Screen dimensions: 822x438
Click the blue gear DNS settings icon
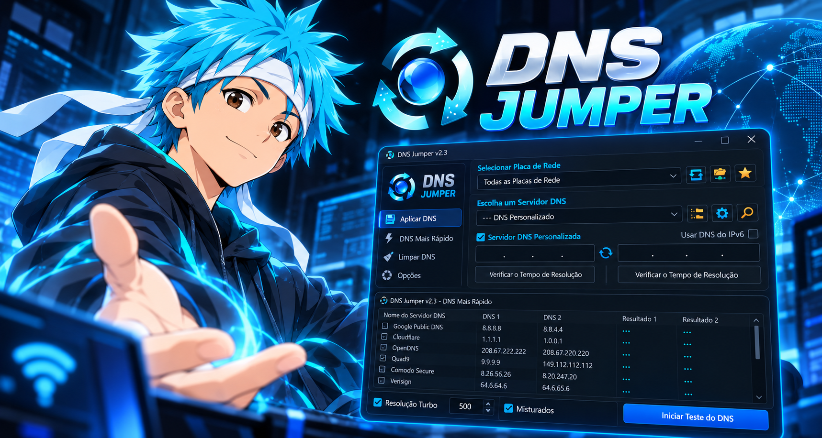coord(722,213)
